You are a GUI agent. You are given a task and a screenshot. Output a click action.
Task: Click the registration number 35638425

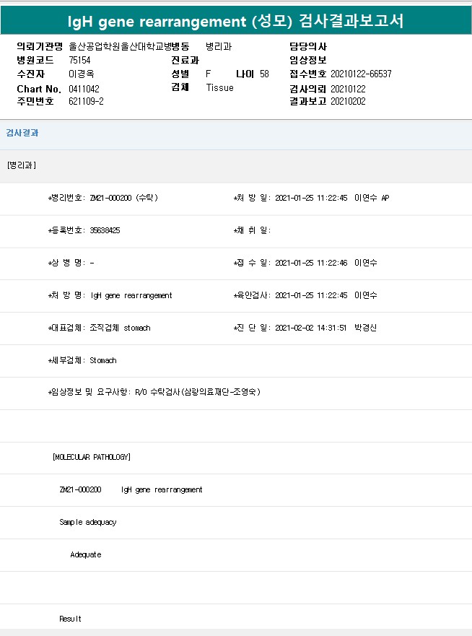pos(105,230)
